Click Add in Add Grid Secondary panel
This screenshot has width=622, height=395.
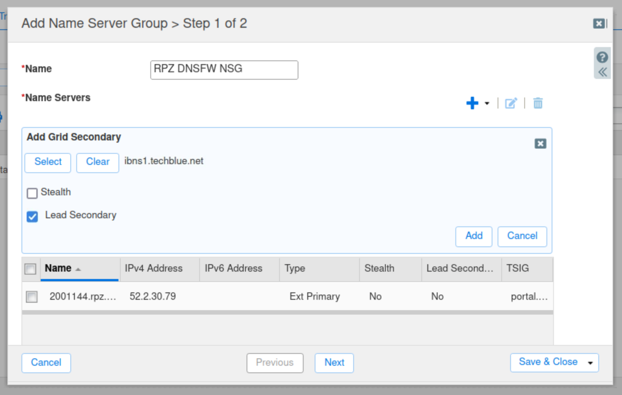tap(474, 236)
